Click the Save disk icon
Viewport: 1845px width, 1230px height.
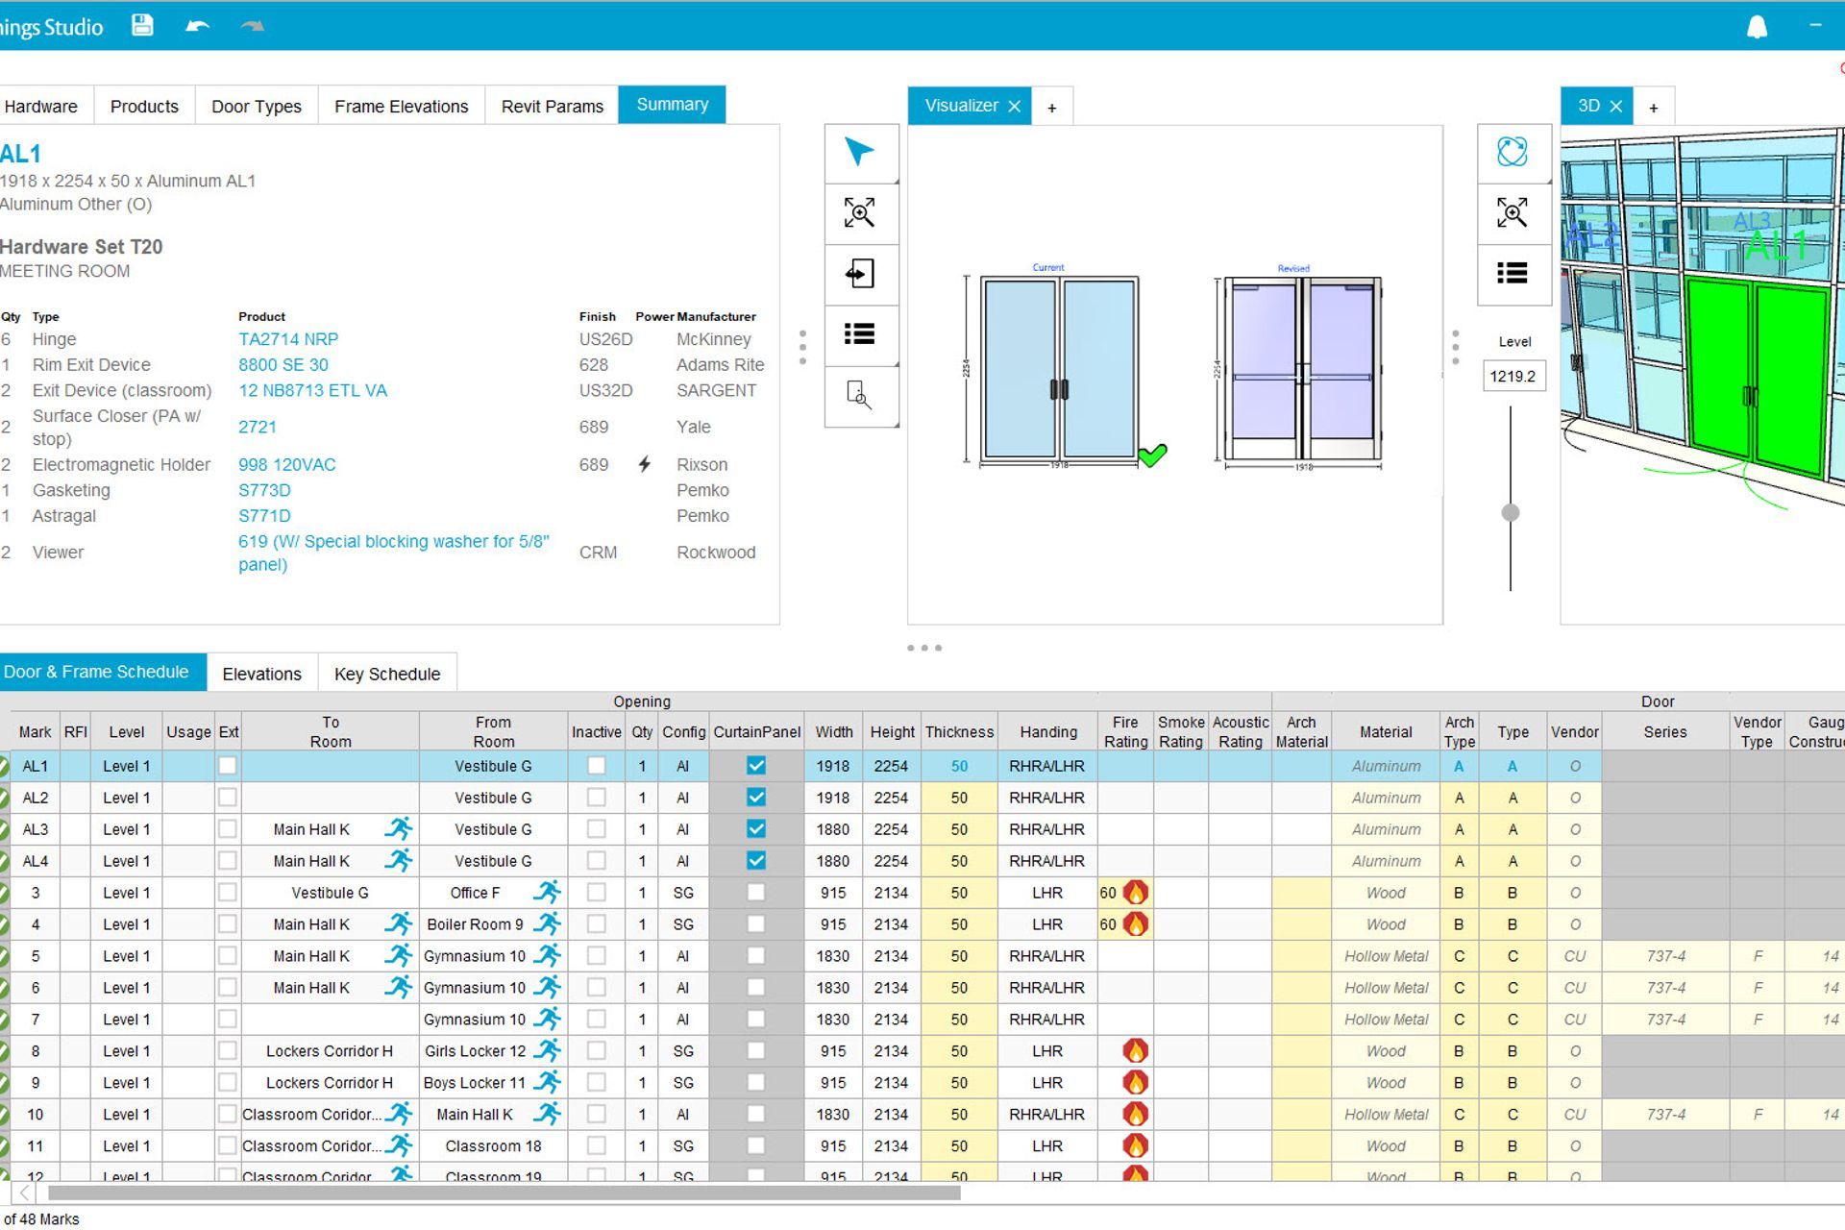point(142,26)
